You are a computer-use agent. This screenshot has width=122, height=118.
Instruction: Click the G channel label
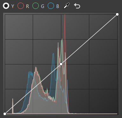(x=43, y=6)
